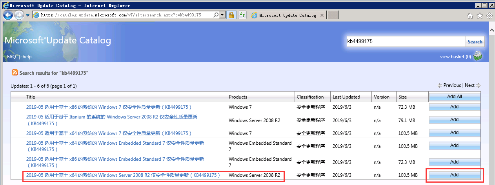Expand the recent pages dropdown beside Forward
The height and width of the screenshot is (185, 495).
click(27, 15)
